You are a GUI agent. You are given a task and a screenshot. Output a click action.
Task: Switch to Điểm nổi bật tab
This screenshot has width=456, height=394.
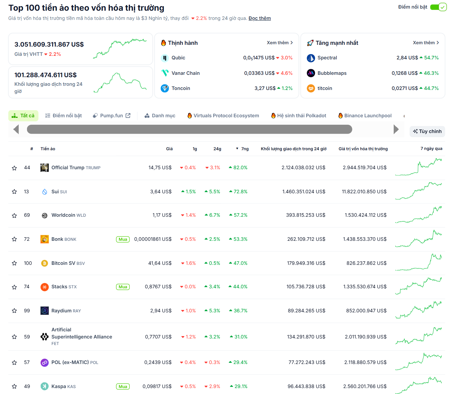pyautogui.click(x=63, y=115)
